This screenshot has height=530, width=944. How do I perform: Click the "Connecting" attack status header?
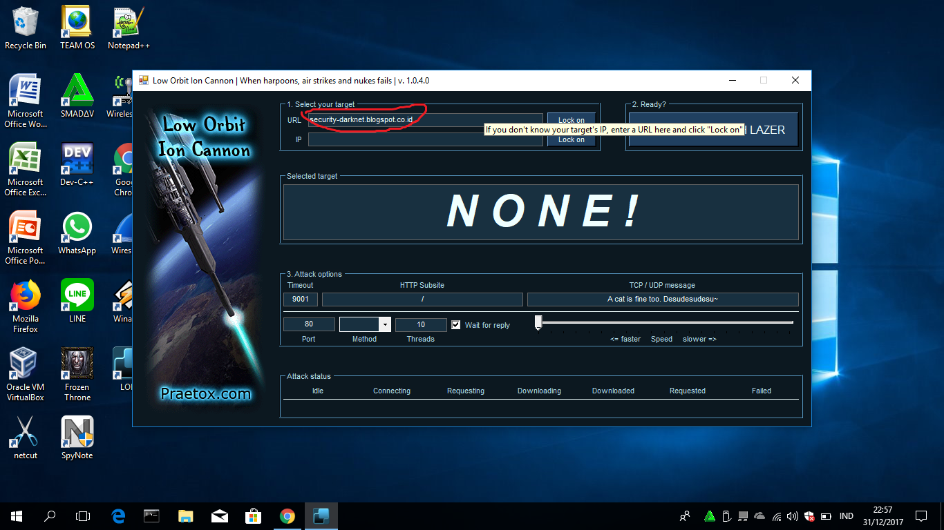point(392,391)
